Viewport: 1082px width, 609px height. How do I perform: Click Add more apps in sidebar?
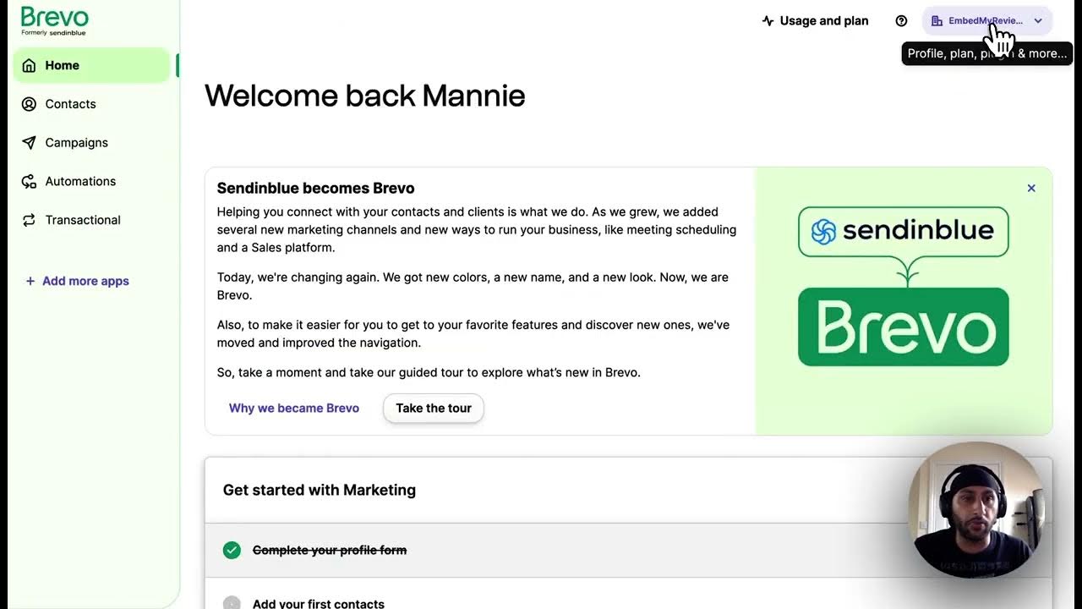click(x=78, y=281)
